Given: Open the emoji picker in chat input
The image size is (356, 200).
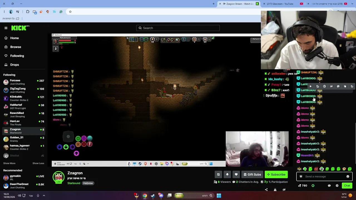Looking at the screenshot, I should [348, 176].
